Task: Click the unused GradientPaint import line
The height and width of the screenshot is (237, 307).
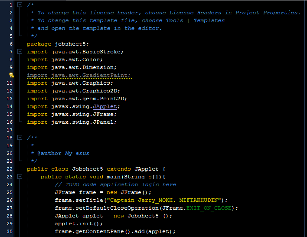Action: coord(78,75)
